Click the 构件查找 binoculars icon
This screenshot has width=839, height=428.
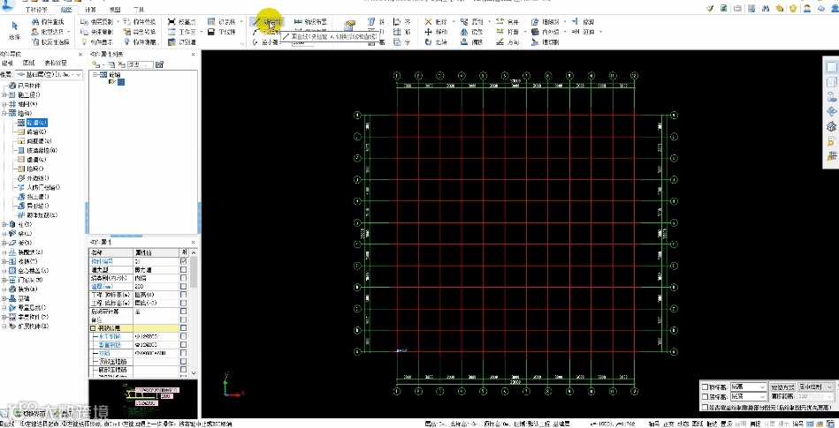36,21
